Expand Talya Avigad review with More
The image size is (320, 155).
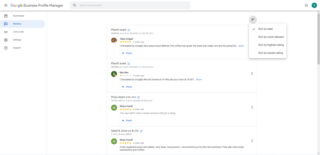pos(241,46)
